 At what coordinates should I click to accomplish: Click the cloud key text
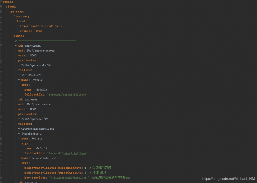tap(10, 7)
